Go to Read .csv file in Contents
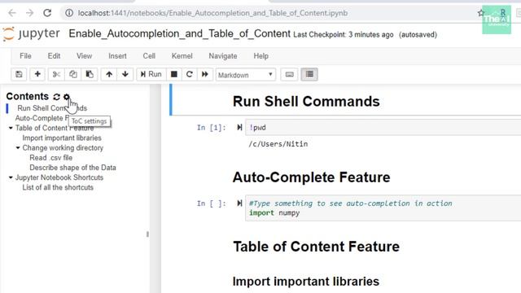Viewport: 521px width, 293px height. click(50, 158)
